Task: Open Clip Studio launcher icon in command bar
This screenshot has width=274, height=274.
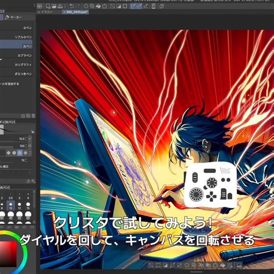Action: pyautogui.click(x=40, y=6)
